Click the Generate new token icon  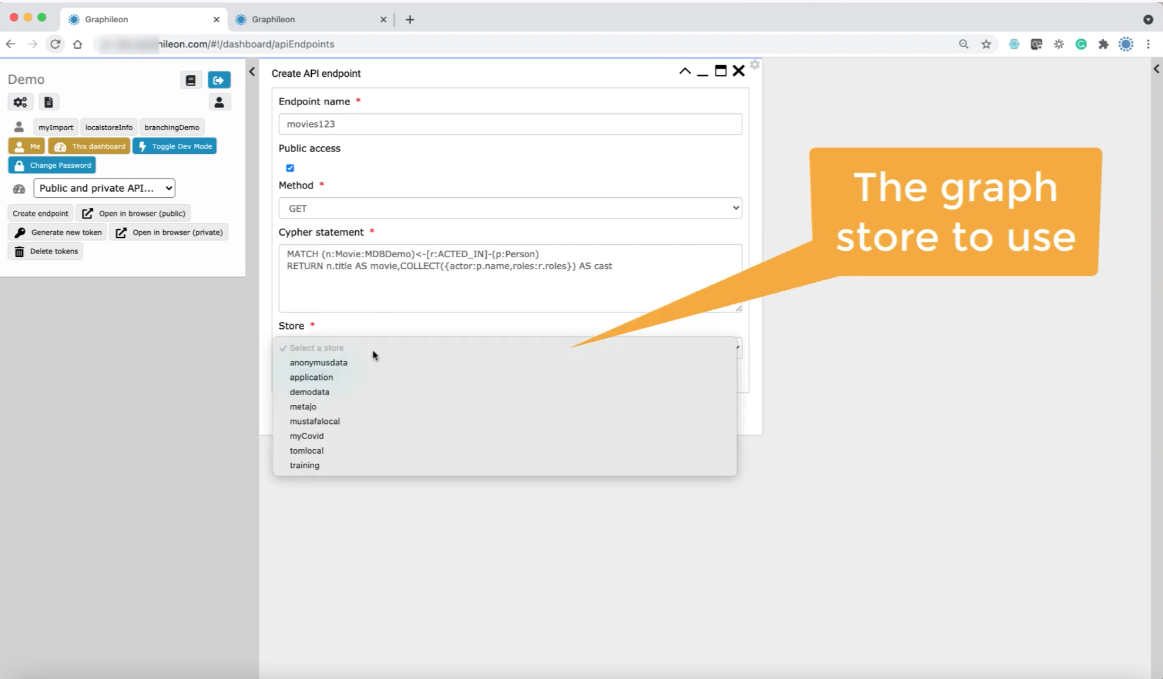(20, 232)
